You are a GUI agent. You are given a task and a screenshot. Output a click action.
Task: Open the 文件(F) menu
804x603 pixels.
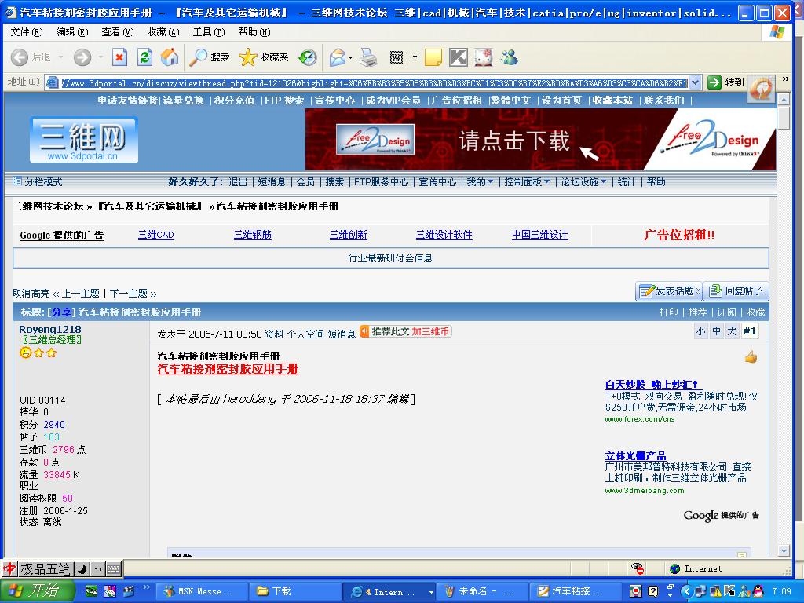point(27,32)
